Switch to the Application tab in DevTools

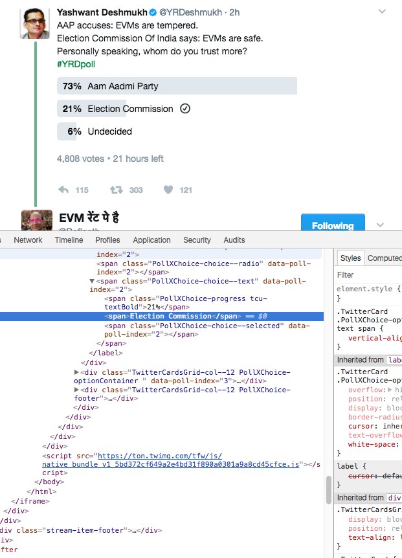[151, 240]
